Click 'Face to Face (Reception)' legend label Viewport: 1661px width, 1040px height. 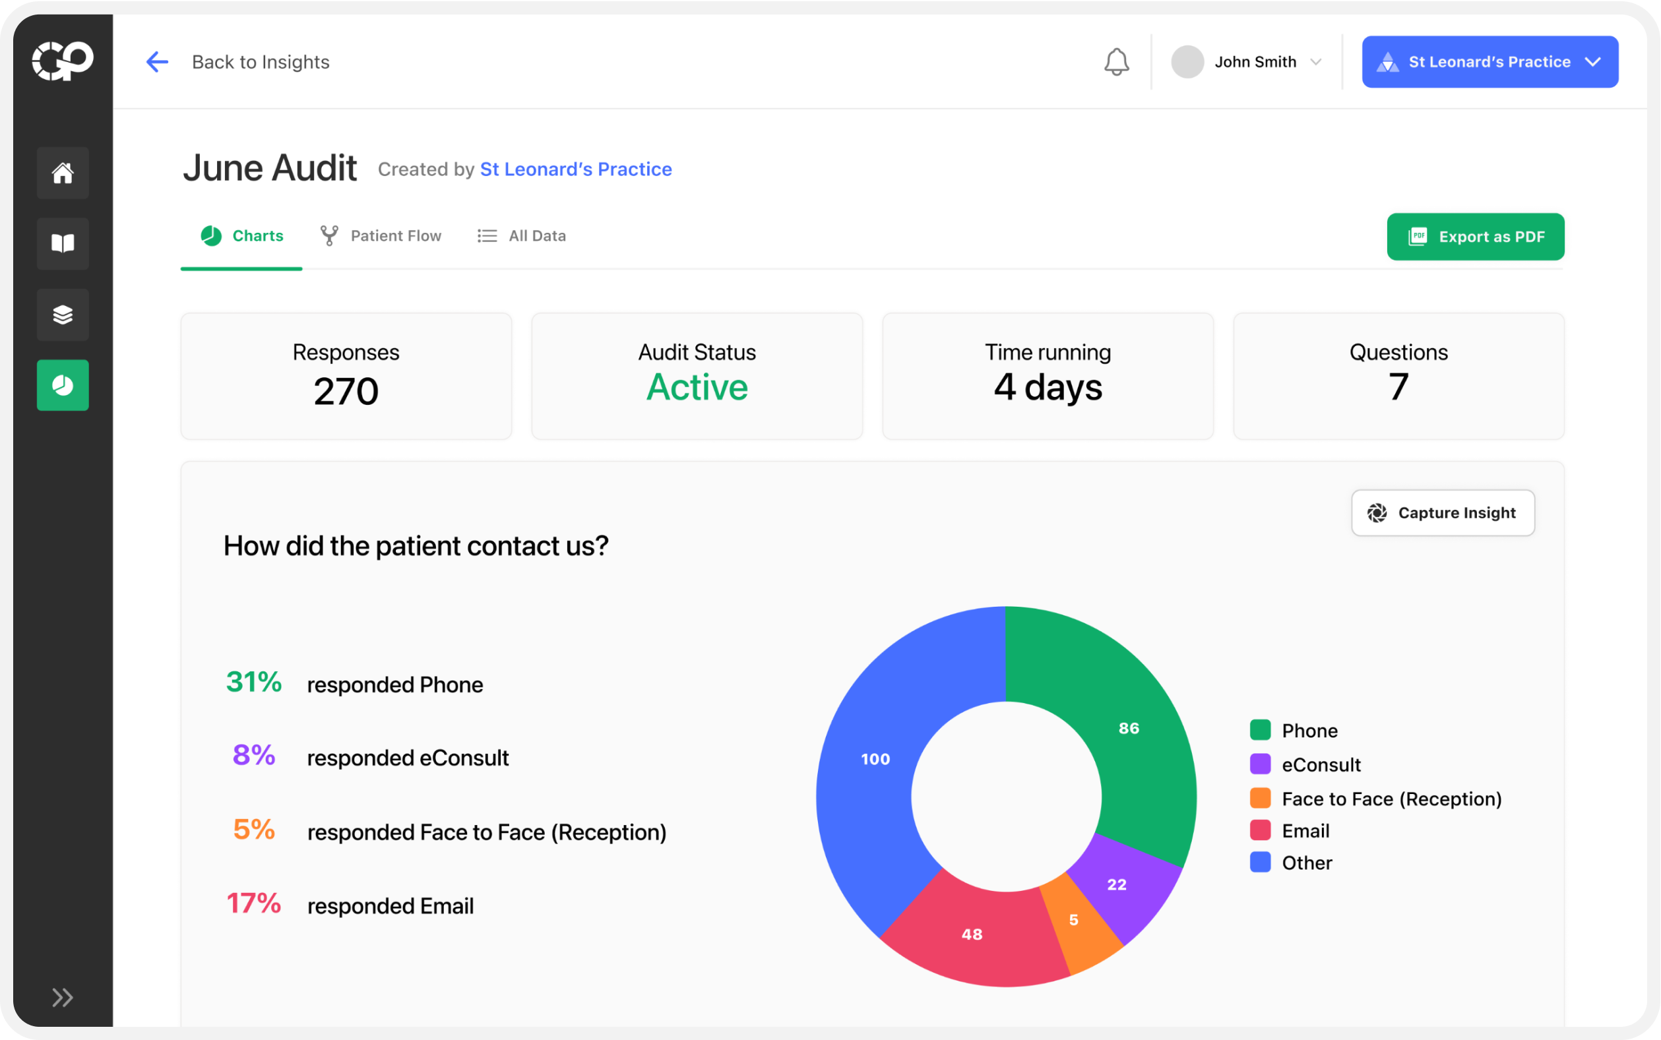(1391, 799)
